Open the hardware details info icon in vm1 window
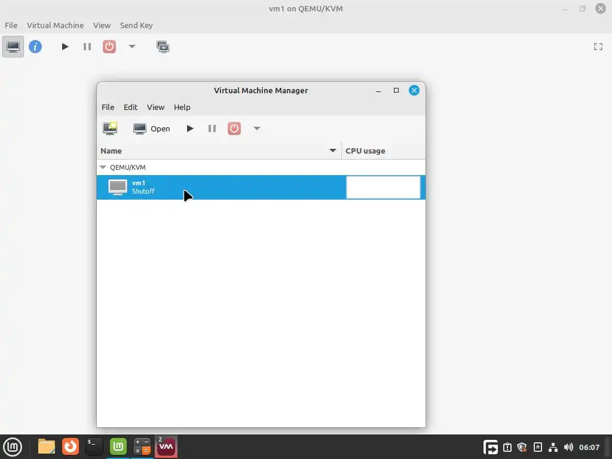The image size is (612, 459). (35, 47)
